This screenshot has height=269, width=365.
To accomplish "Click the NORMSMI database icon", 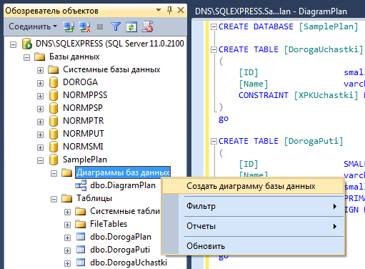I will 54,147.
